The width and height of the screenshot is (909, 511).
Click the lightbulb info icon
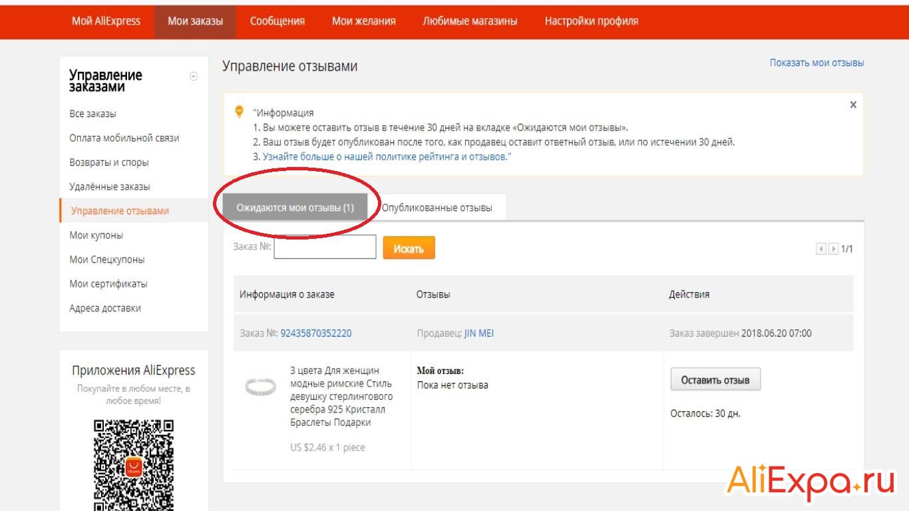click(240, 112)
